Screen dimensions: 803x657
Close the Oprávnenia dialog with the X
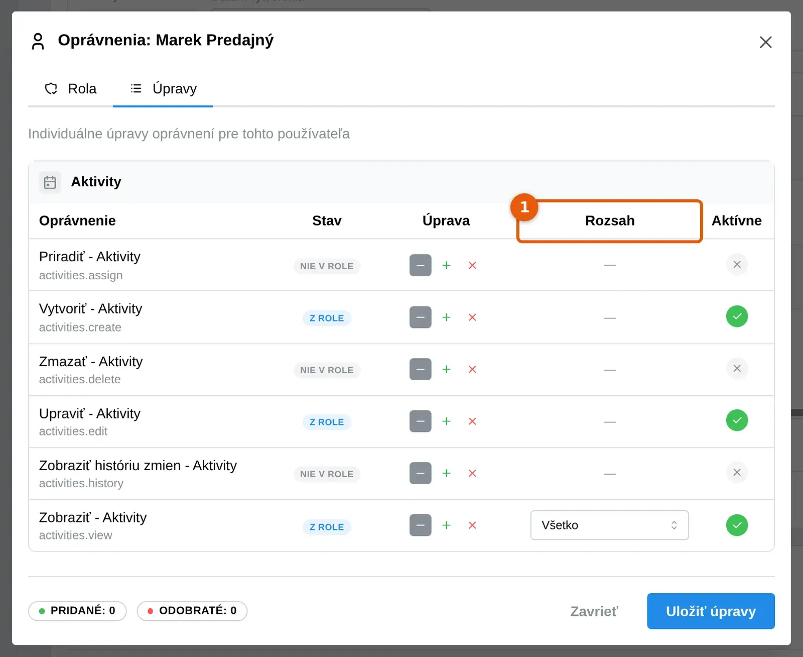(765, 42)
